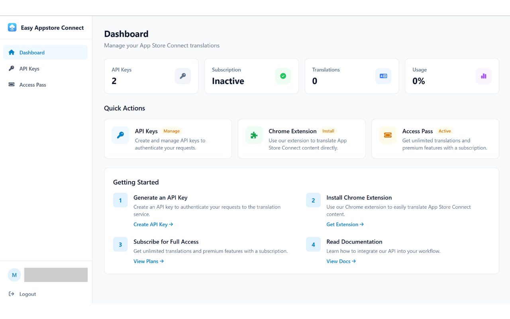Screen dimensions: 510x319
Task: Click the API Keys key icon in sidebar
Action: (x=12, y=69)
